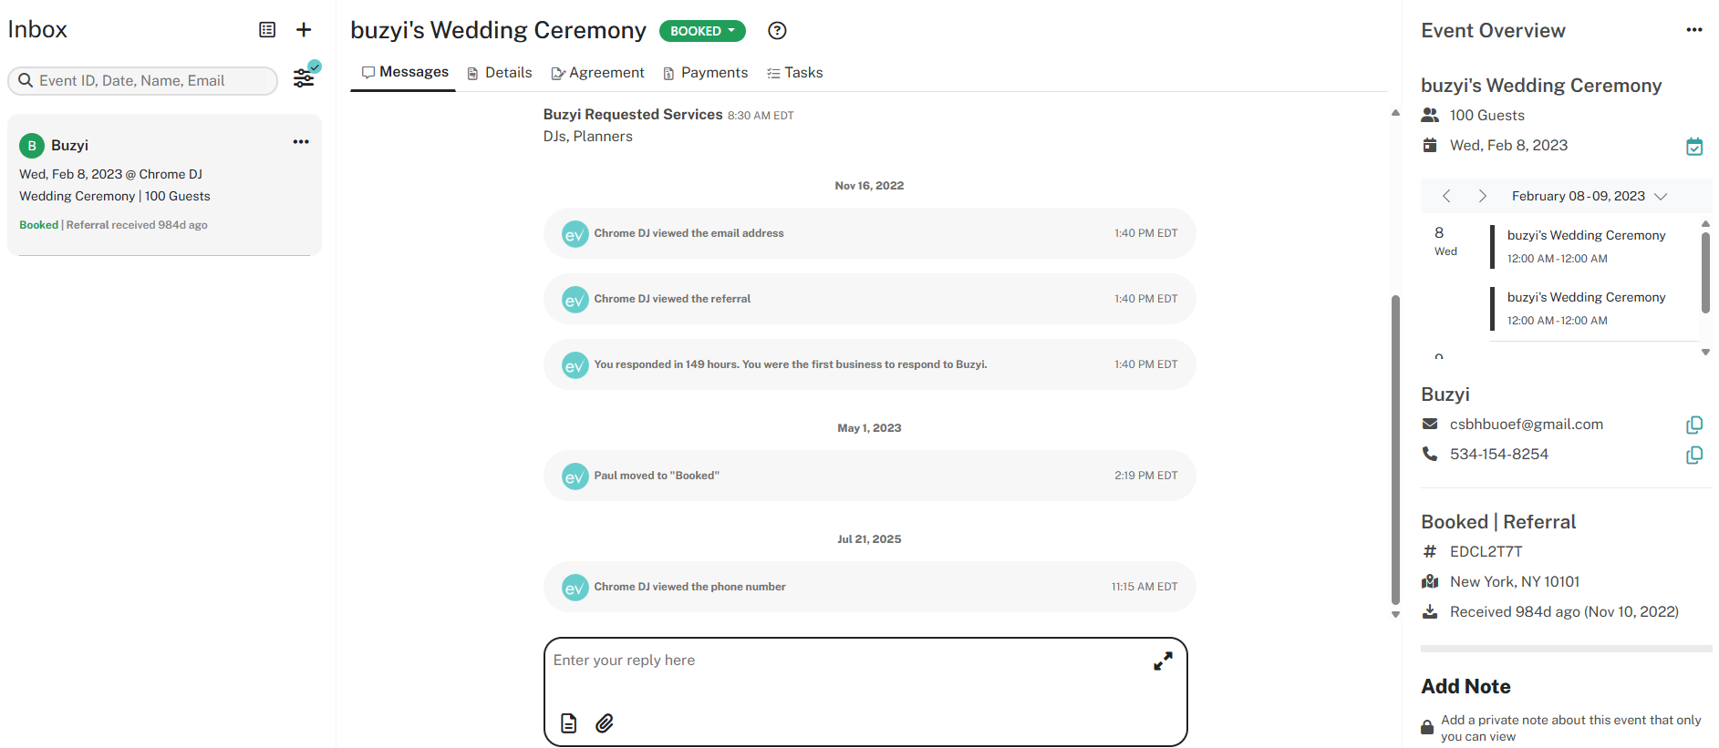Open the Agreement tab

(x=597, y=73)
